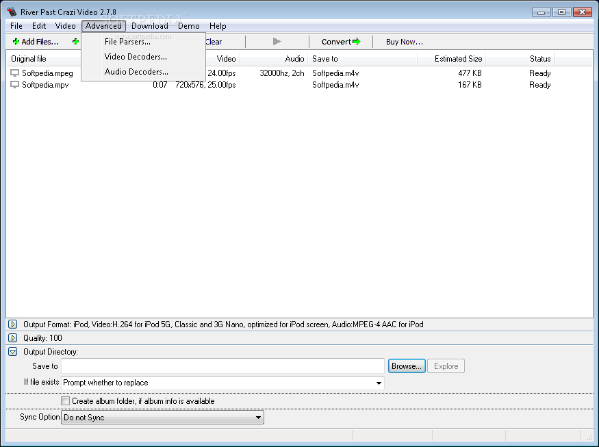Screen dimensions: 599x447
Task: Click the 0:07 duration cell
Action: coord(160,84)
